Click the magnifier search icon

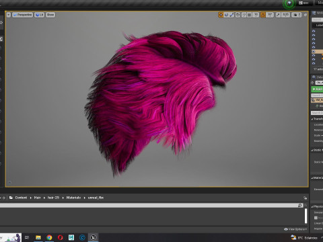point(300,206)
